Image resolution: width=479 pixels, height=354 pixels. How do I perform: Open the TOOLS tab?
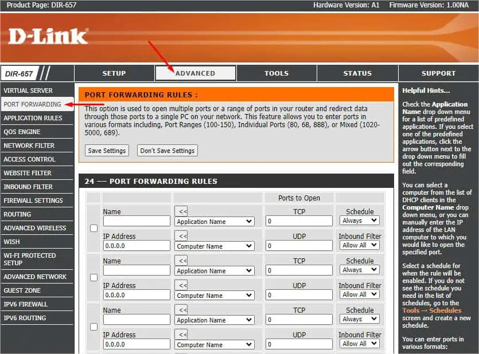click(276, 73)
